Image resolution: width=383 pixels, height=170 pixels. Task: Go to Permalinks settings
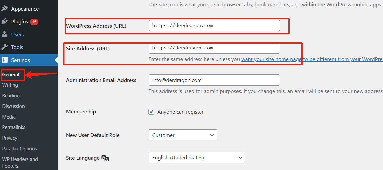point(14,127)
